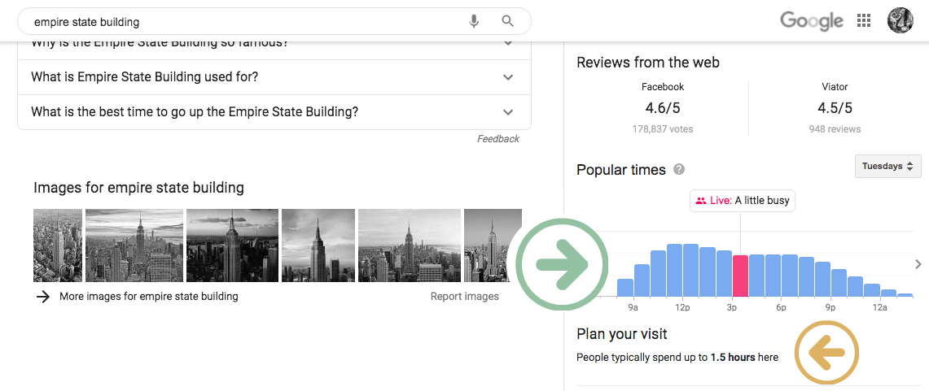
Task: Open Viator reviews rating 4.5/5
Action: coord(835,108)
